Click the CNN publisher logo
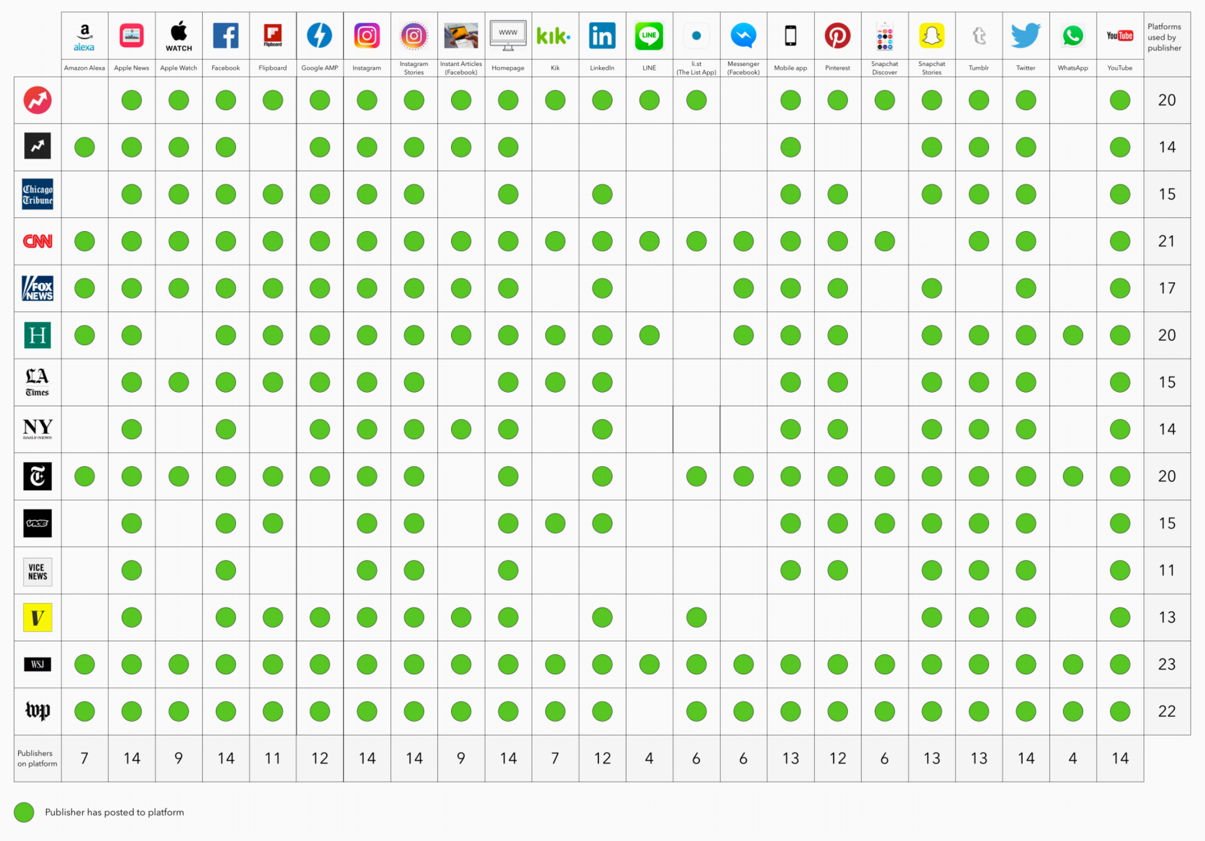The width and height of the screenshot is (1205, 841). point(37,241)
